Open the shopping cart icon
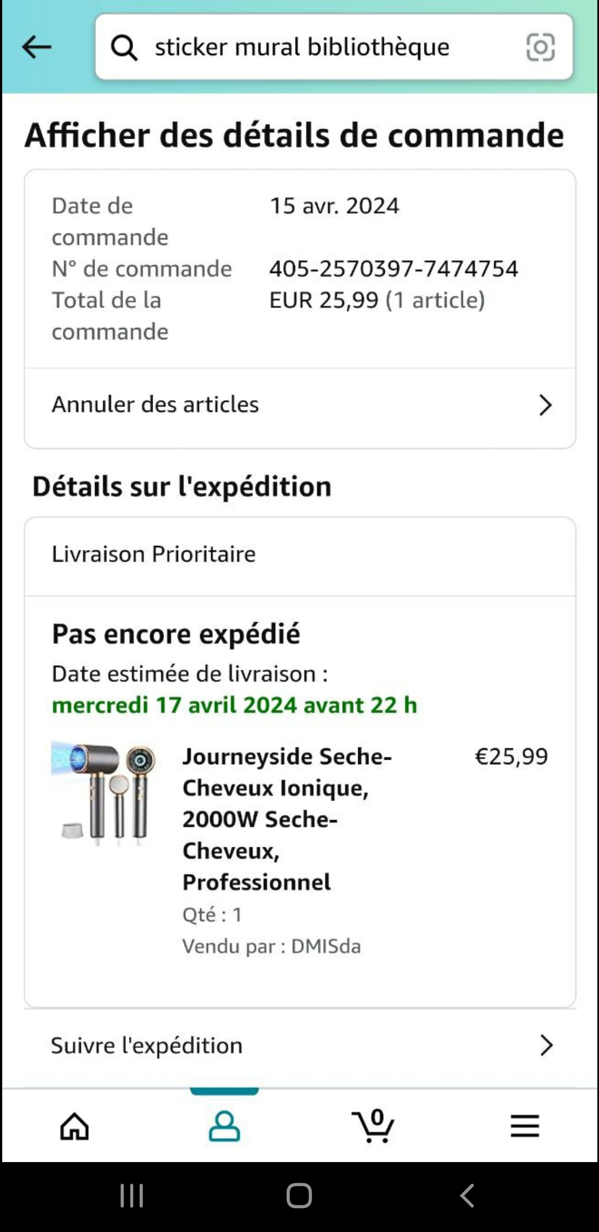Screen dimensions: 599x1232 pos(373,1126)
